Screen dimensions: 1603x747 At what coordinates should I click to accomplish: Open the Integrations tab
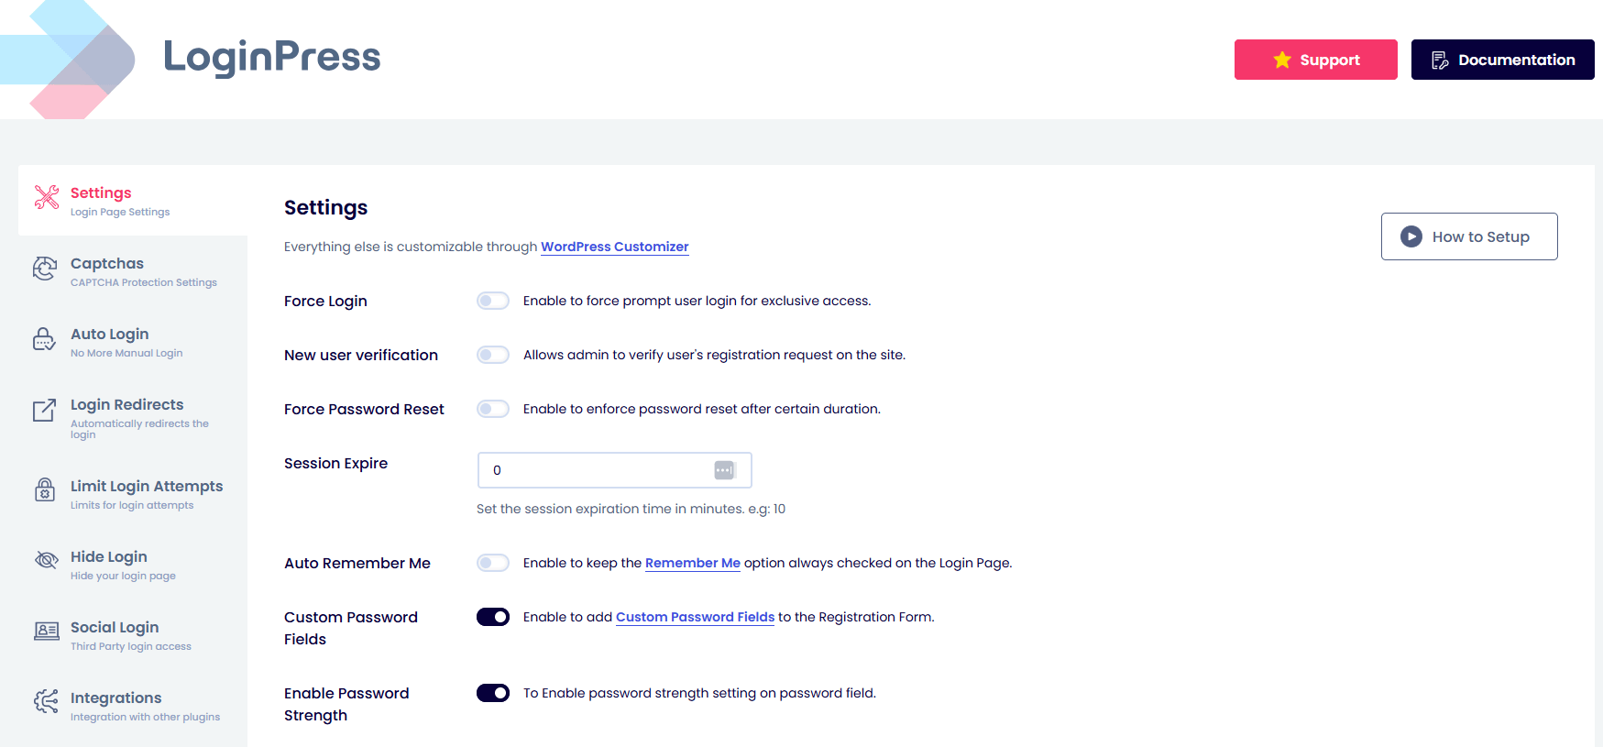click(133, 706)
